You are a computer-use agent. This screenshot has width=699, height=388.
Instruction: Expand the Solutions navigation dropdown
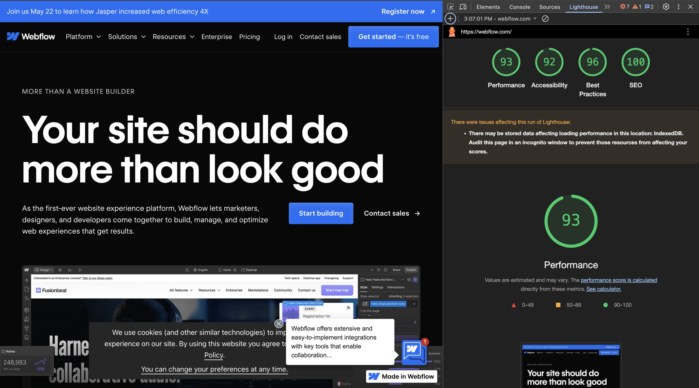tap(127, 37)
